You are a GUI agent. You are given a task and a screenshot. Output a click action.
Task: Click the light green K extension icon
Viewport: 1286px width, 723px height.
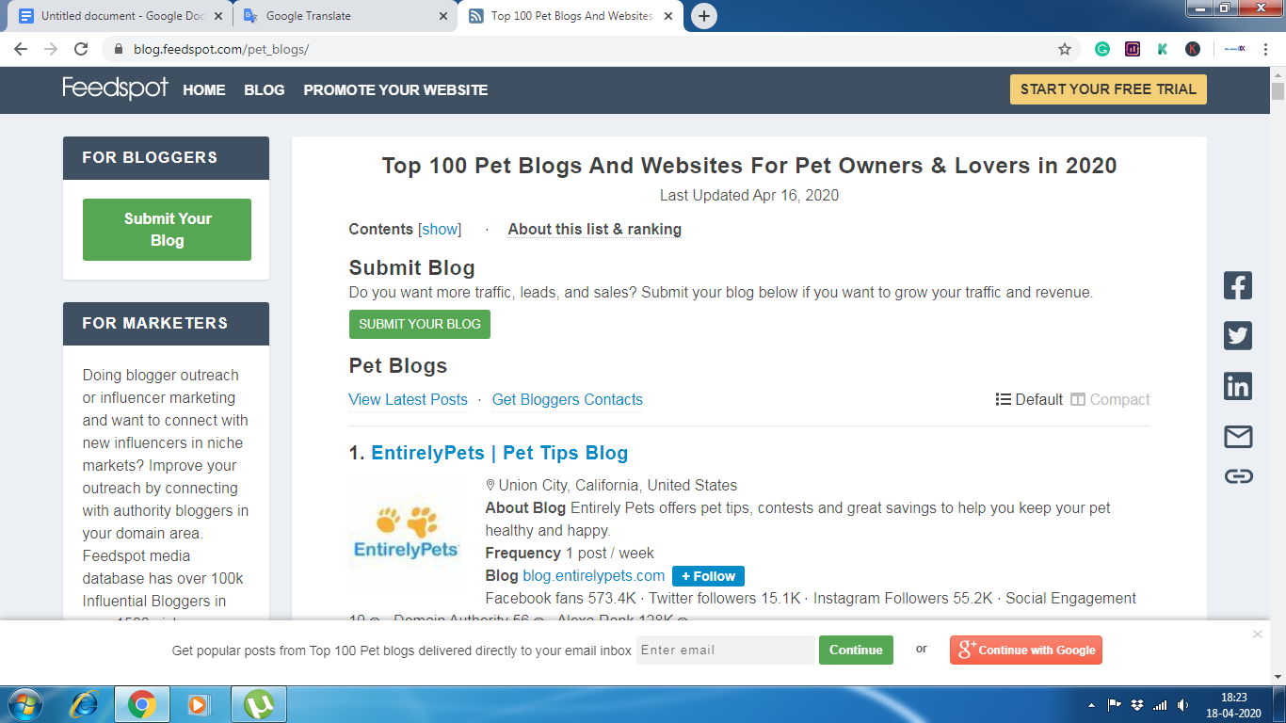1163,49
